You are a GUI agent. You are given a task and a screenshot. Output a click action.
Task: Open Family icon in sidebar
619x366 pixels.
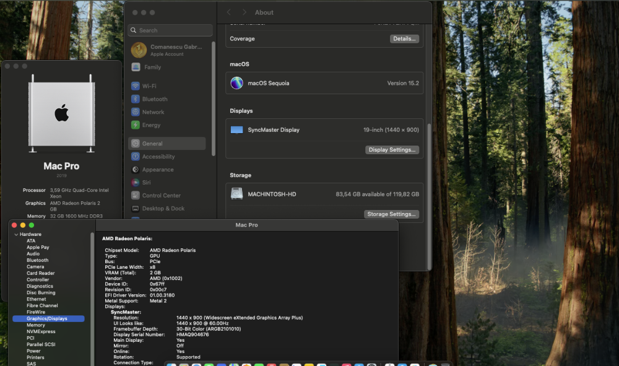[136, 67]
